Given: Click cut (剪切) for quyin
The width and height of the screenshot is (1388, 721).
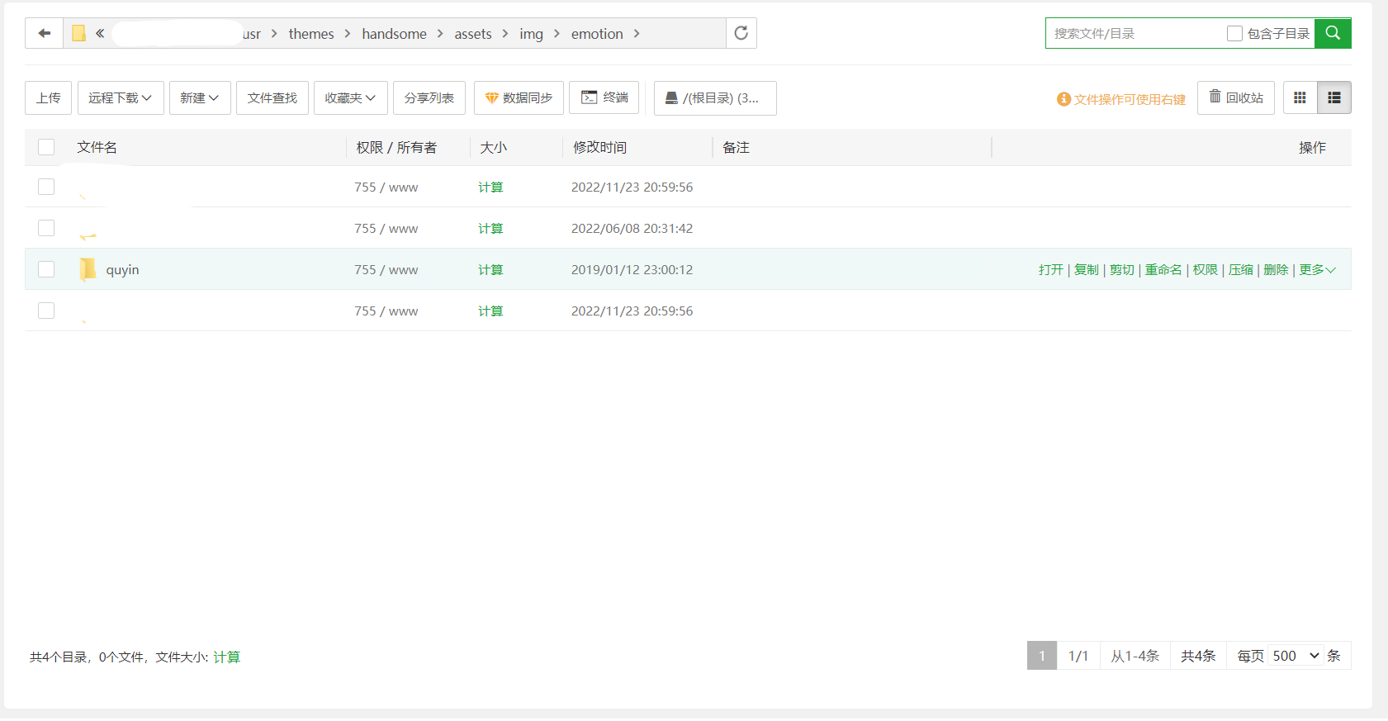Looking at the screenshot, I should (1122, 269).
